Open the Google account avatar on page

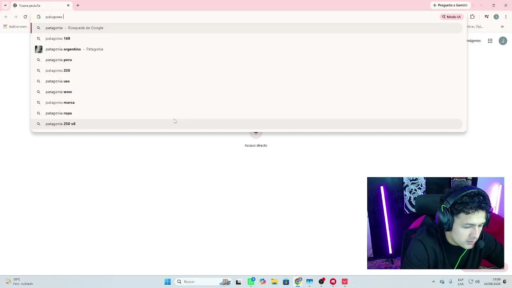click(503, 41)
